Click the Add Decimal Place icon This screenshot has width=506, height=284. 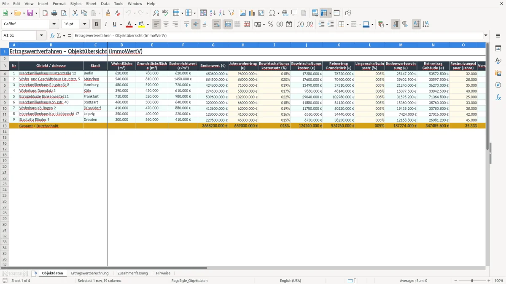coord(301,24)
